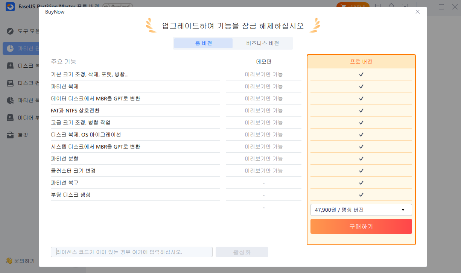The height and width of the screenshot is (273, 461).
Task: Click the 문의하기 contact link at bottom left
Action: point(21,261)
